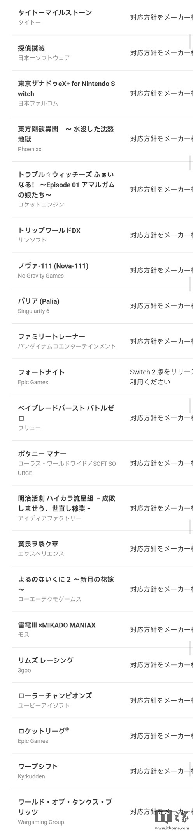
Task: Select the タイトーマイルストーン game title
Action: point(55,12)
